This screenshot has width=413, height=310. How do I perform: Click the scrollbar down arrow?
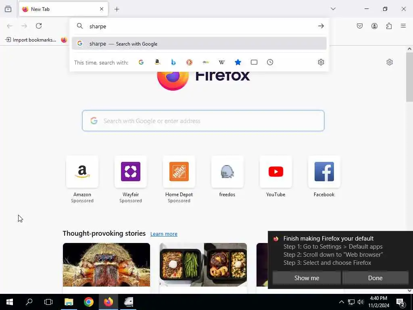[x=409, y=291]
